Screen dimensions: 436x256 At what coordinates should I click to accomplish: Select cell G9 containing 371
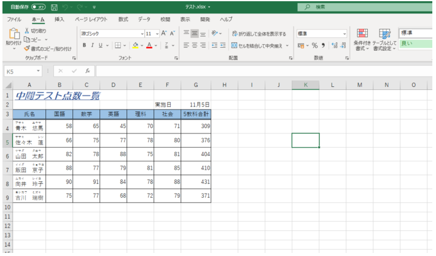coord(195,195)
